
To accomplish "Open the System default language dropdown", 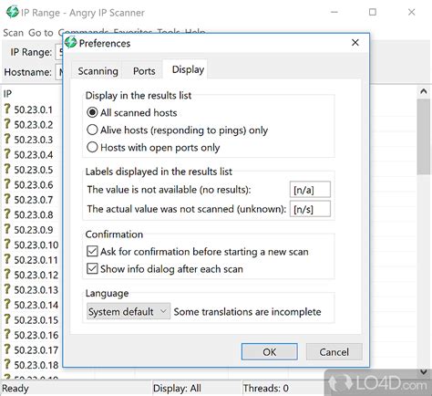I will [x=129, y=311].
